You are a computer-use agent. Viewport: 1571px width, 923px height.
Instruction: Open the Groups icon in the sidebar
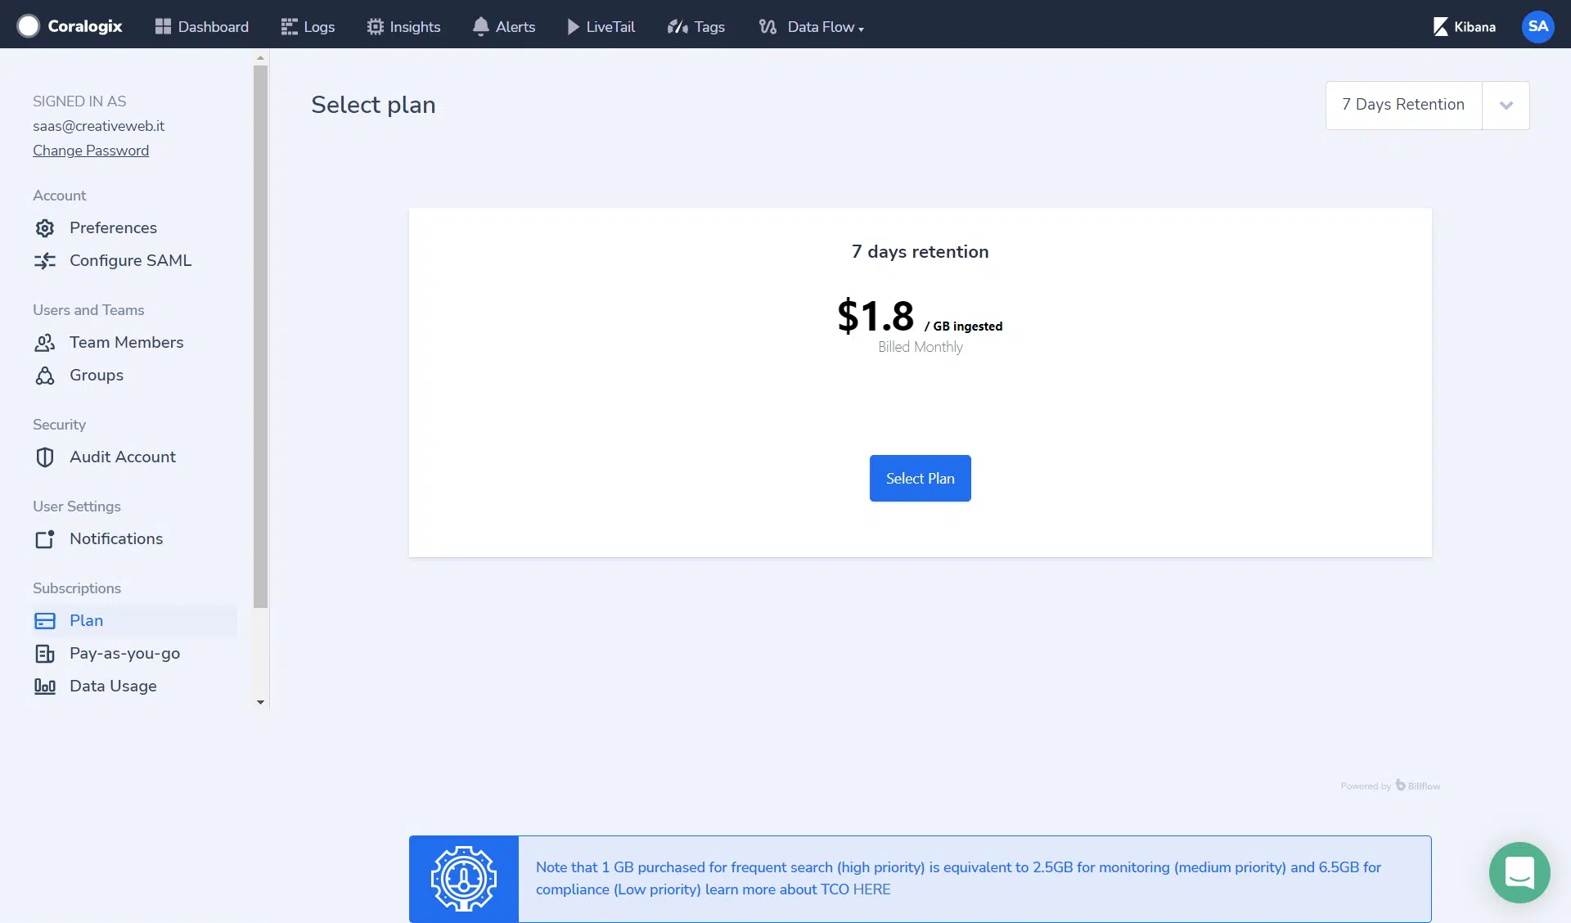pos(45,376)
